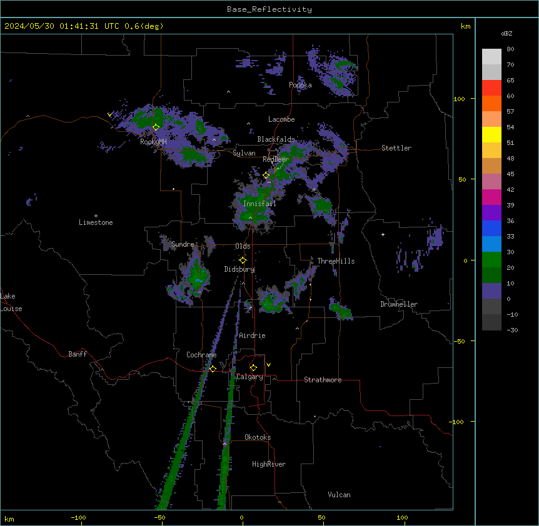Click the asterisk marker above Limestone
The height and width of the screenshot is (526, 539).
tap(96, 216)
